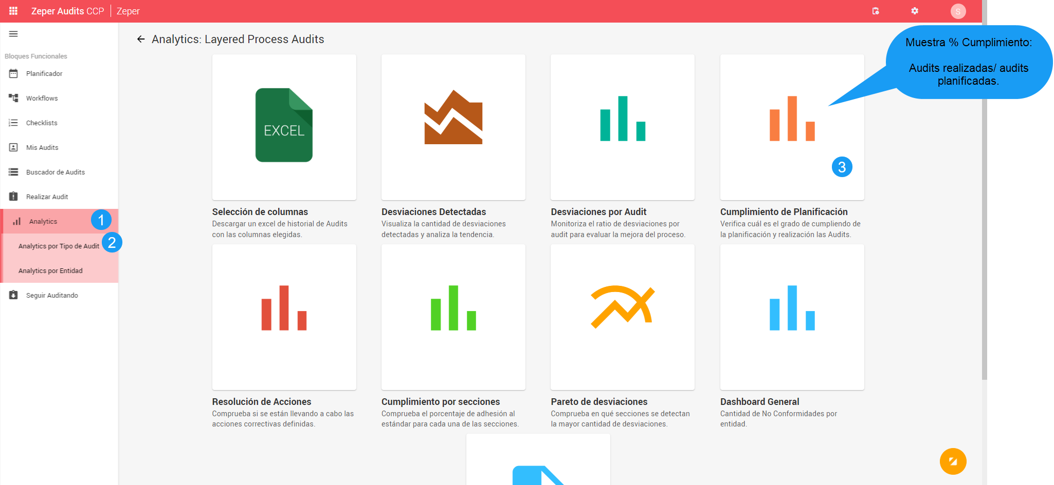
Task: Open the blue bar chart Dashboard card
Action: point(792,317)
